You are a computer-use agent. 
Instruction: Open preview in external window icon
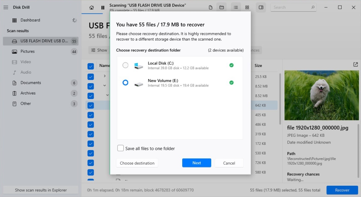355,64
